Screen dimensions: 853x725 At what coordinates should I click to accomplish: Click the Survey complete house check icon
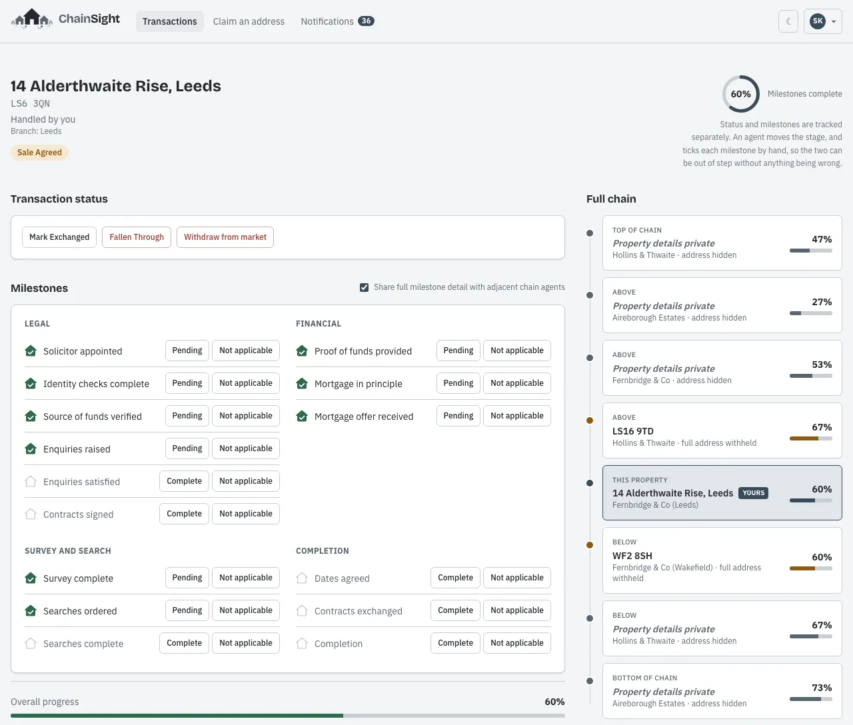[x=31, y=578]
